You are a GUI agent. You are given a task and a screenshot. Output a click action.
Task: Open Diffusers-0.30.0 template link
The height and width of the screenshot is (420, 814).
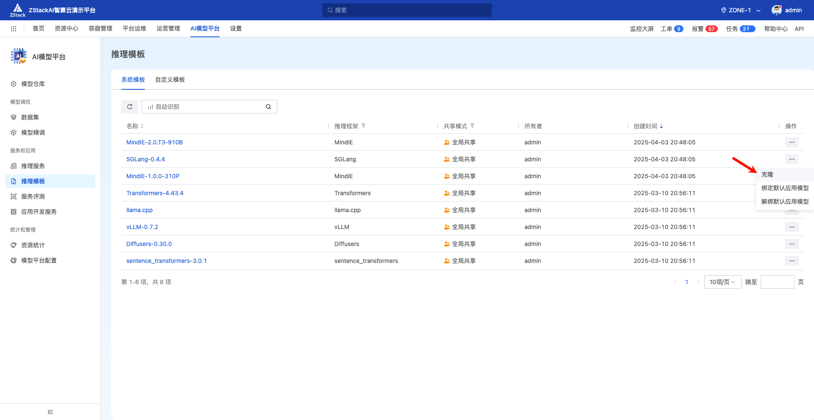pos(149,244)
